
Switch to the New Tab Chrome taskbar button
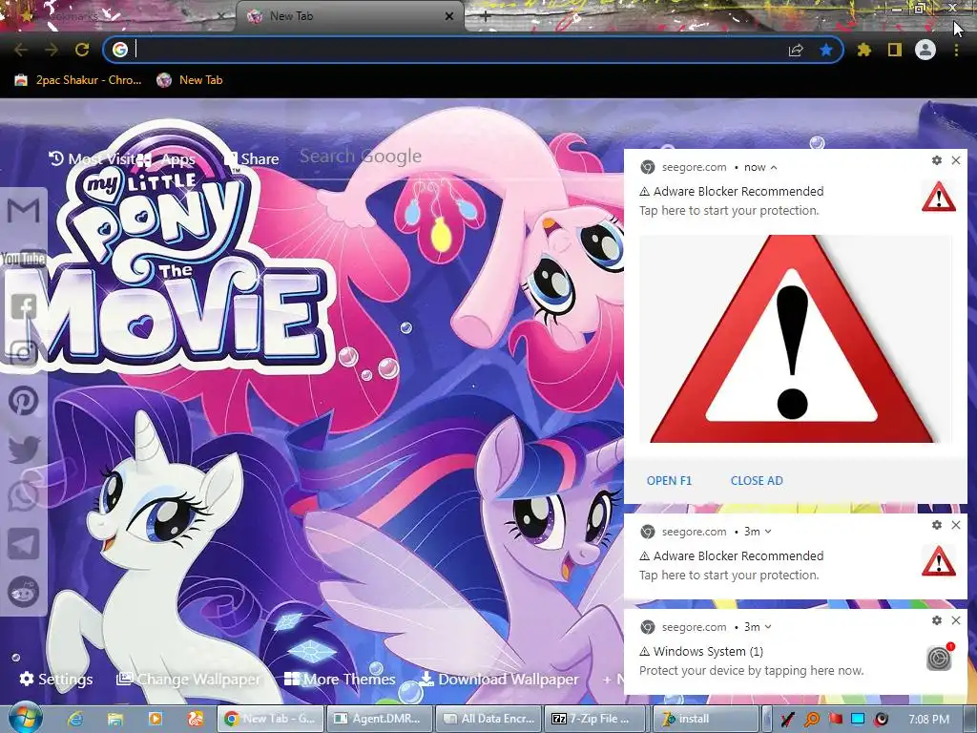[271, 719]
